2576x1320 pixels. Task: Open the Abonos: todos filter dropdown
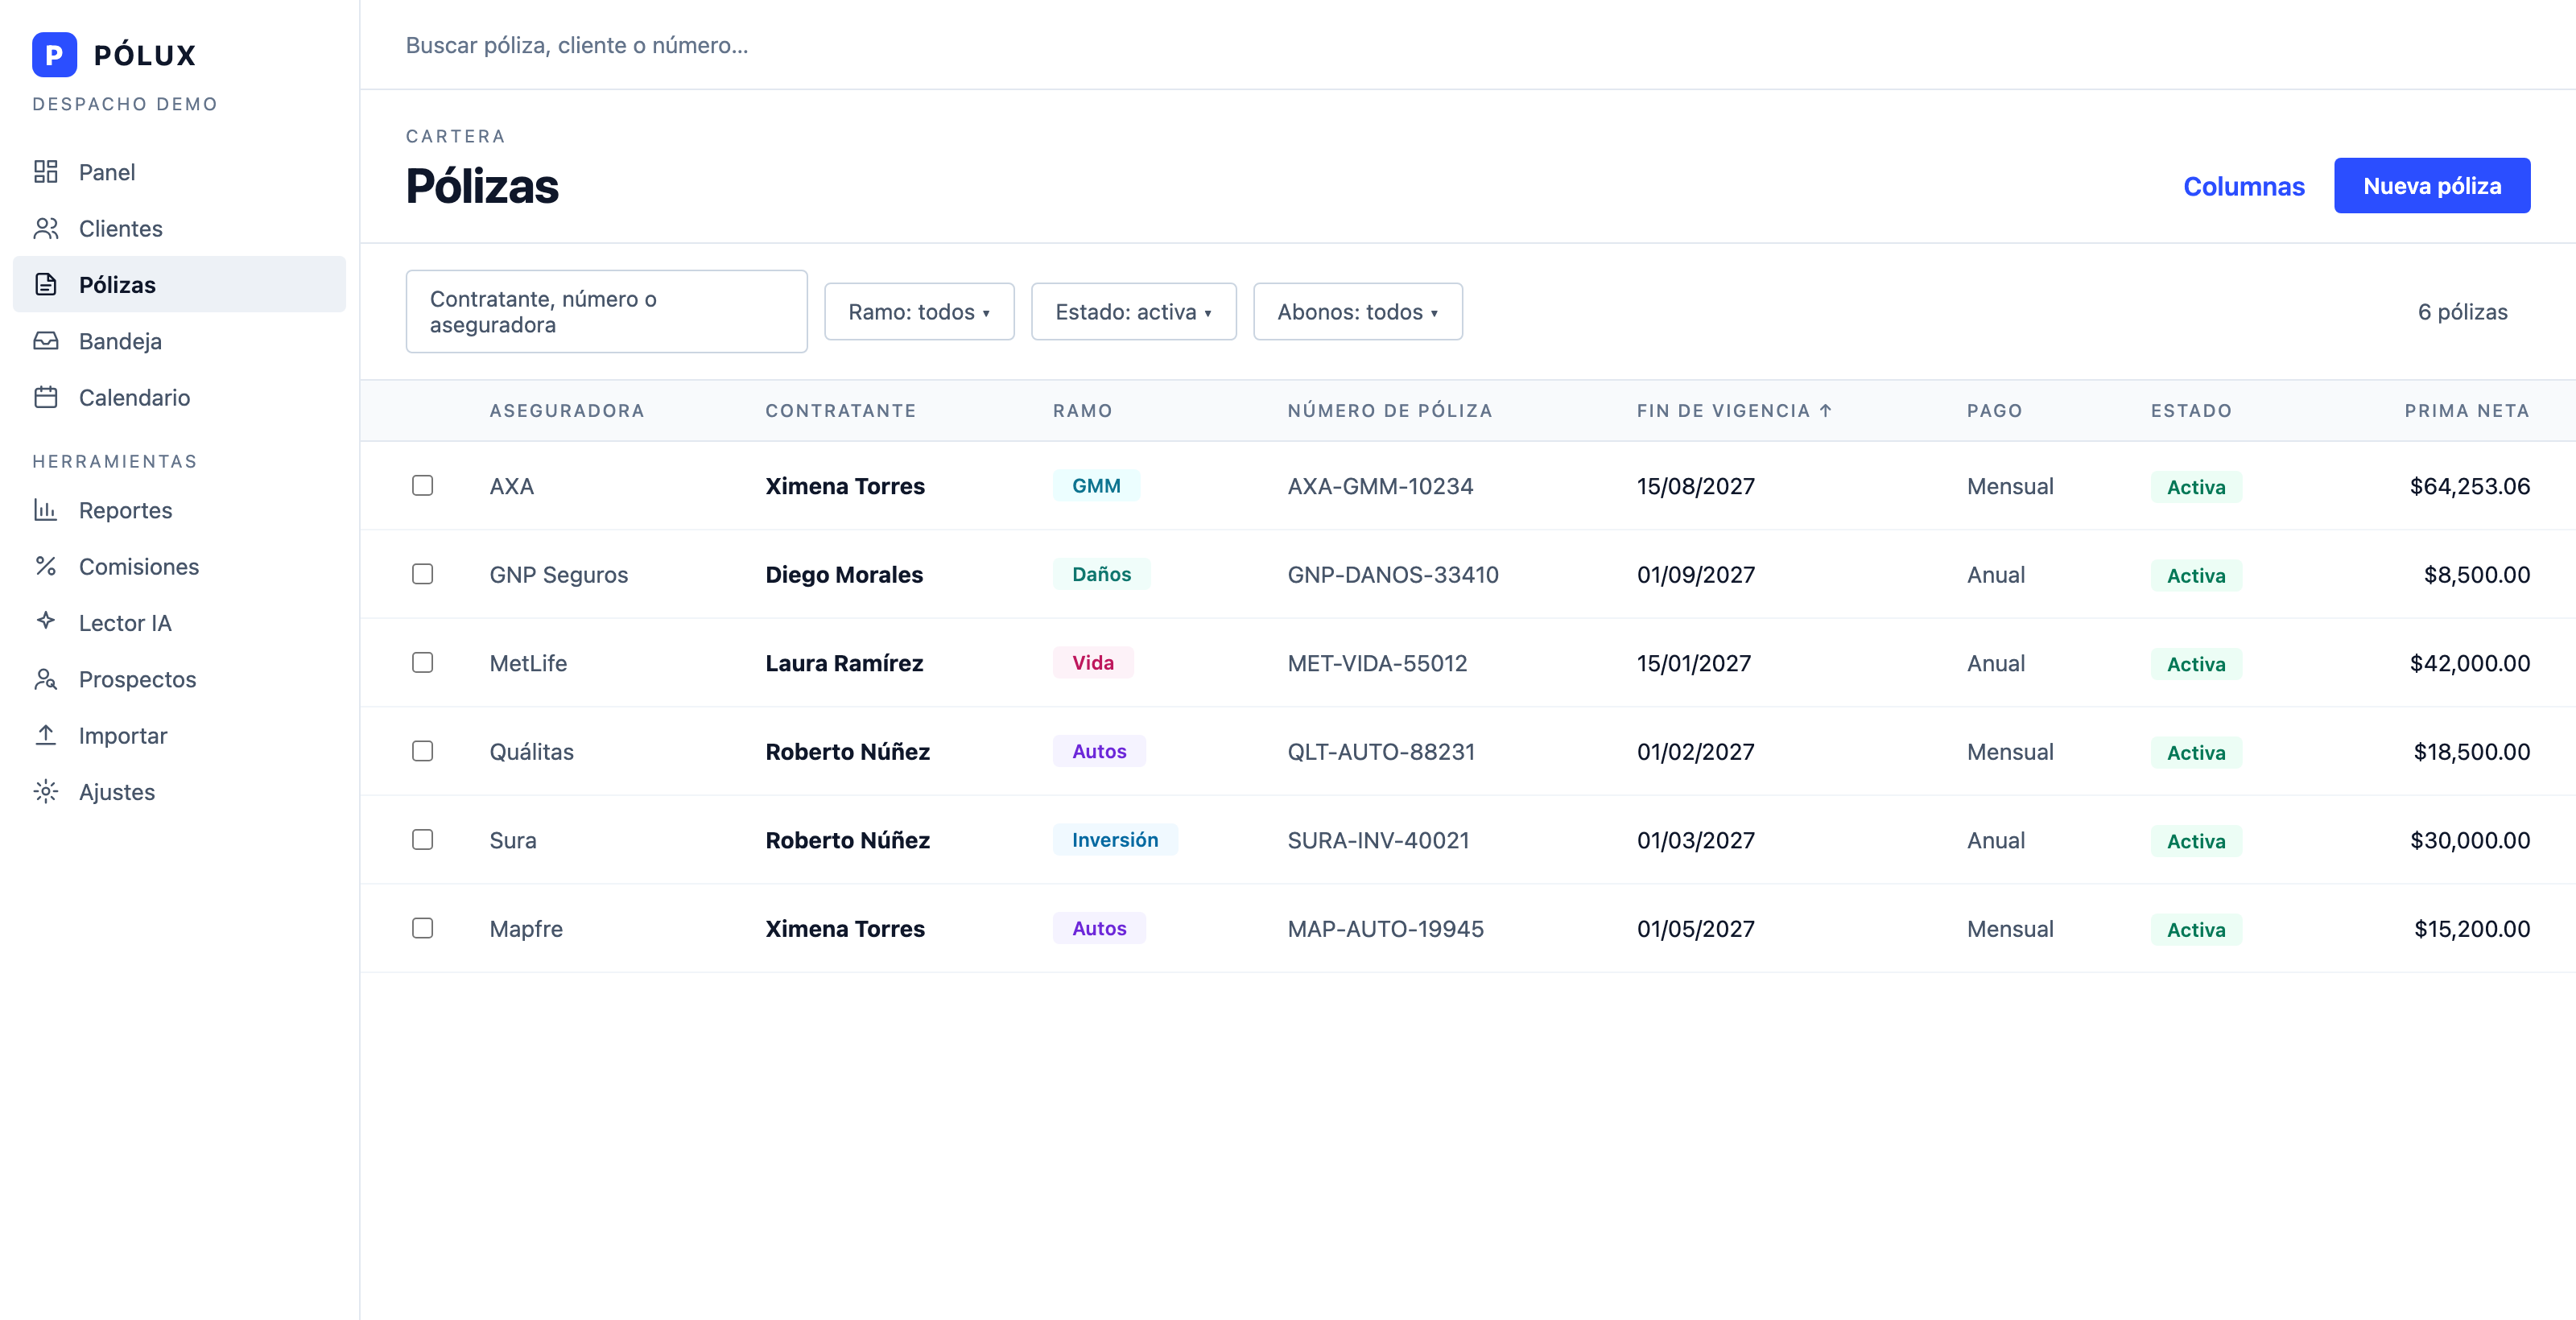(x=1357, y=311)
